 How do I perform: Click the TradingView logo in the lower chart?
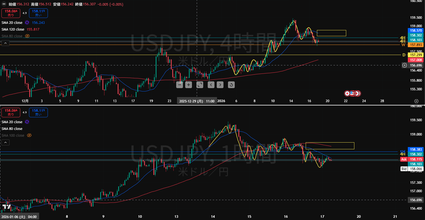(7, 207)
